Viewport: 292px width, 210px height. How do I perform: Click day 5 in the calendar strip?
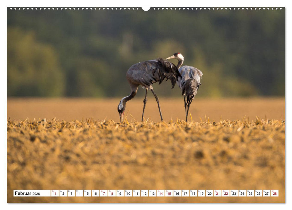point(87,193)
